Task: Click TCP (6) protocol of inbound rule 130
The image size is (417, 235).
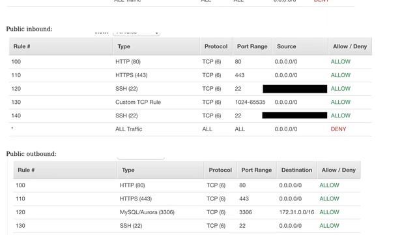Action: point(212,102)
